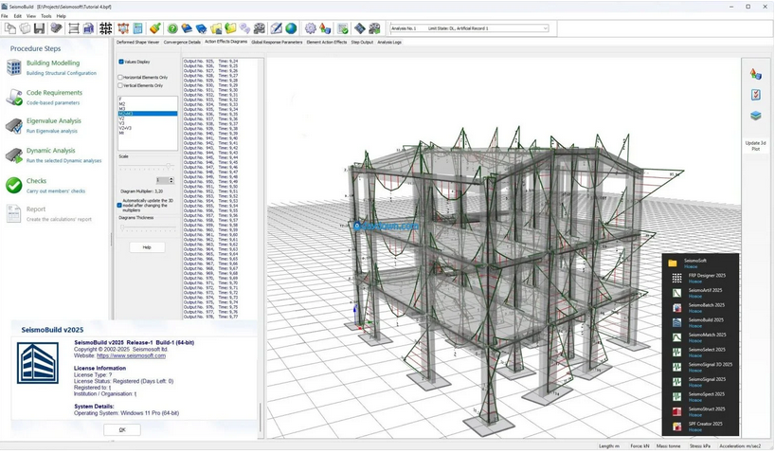Click the Scale slider handle
The width and height of the screenshot is (775, 454).
pyautogui.click(x=169, y=166)
